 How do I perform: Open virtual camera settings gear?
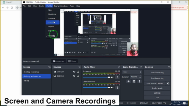pyautogui.click(x=168, y=83)
